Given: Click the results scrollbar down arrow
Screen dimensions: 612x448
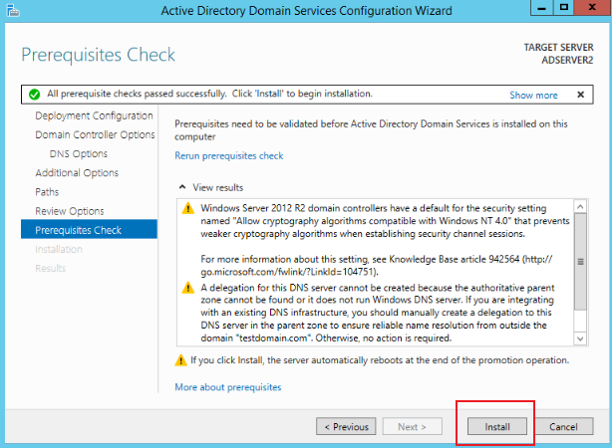Looking at the screenshot, I should [x=580, y=338].
